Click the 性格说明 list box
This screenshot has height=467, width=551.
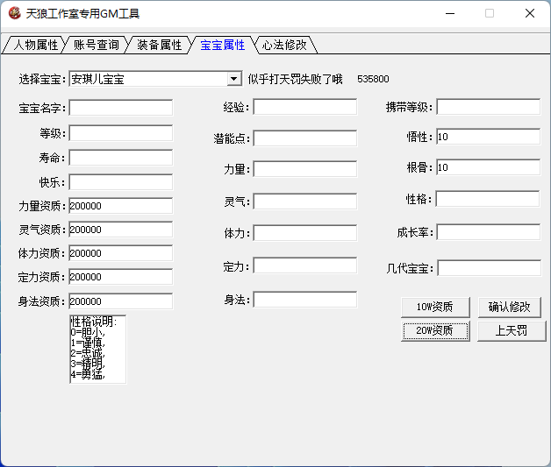click(97, 350)
